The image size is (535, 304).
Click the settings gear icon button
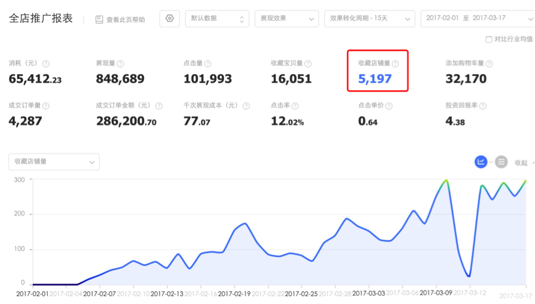pyautogui.click(x=169, y=19)
